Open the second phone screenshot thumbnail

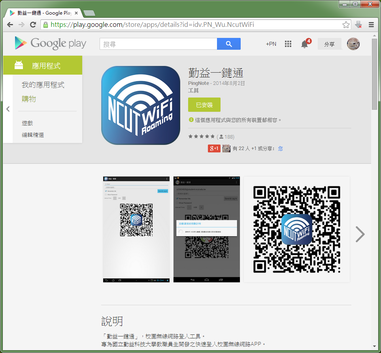[207, 229]
